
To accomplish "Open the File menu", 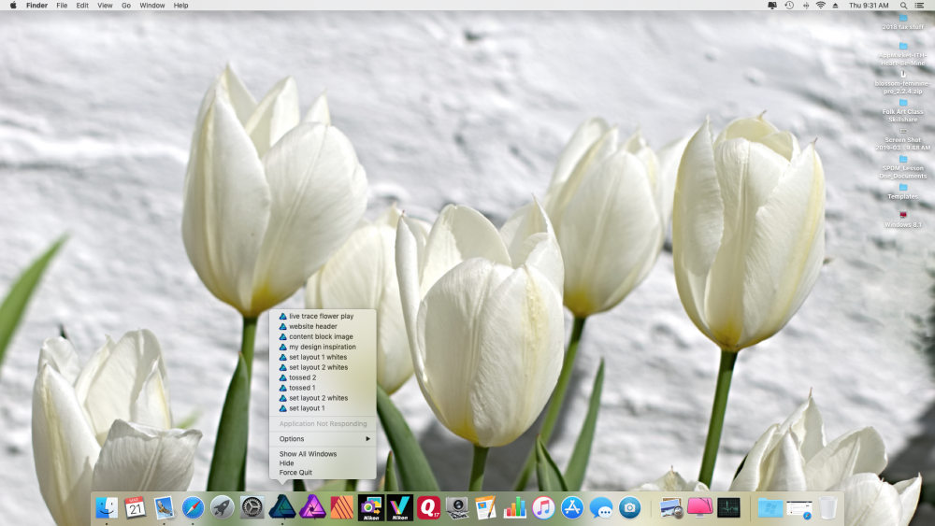I will click(62, 6).
